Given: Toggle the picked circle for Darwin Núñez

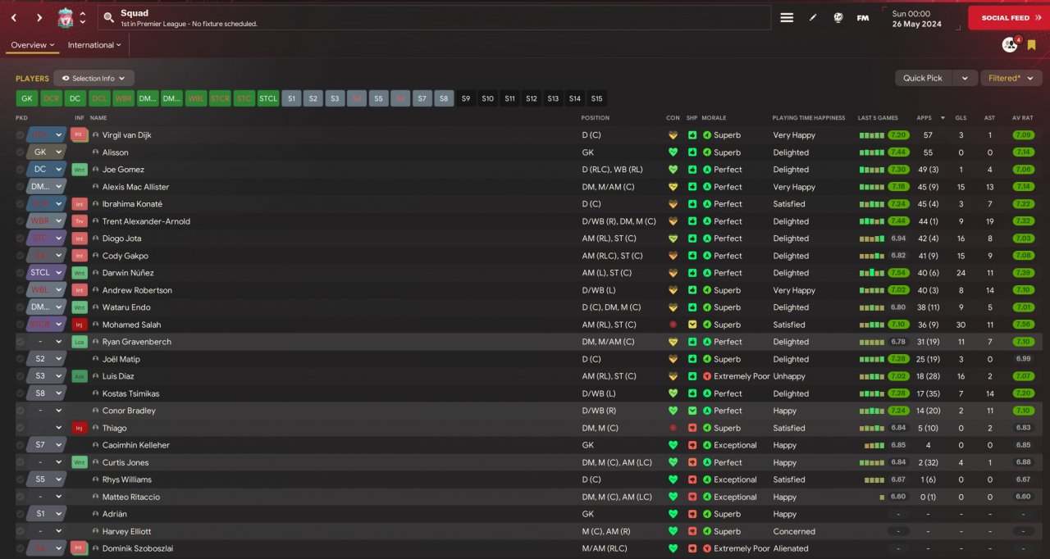Looking at the screenshot, I should (x=21, y=273).
